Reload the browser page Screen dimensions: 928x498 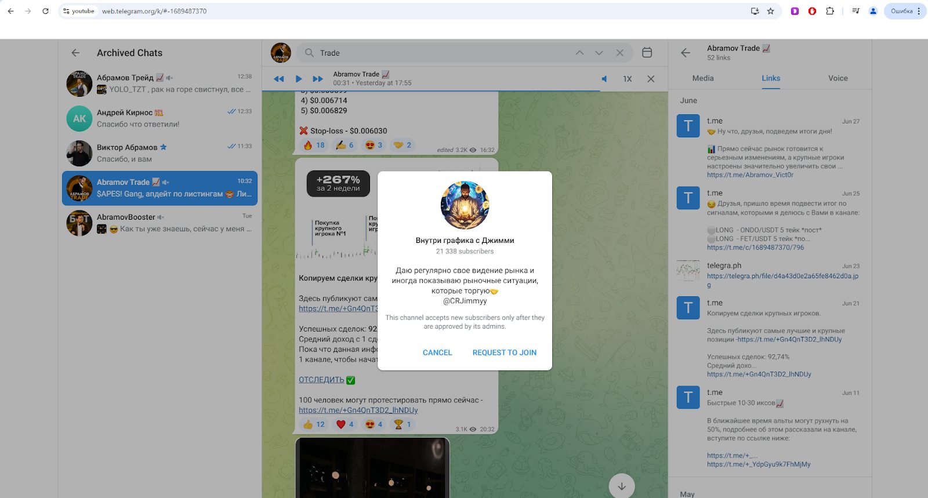[45, 11]
